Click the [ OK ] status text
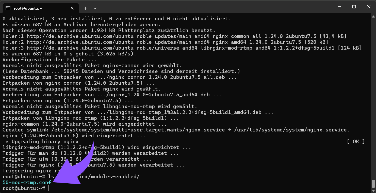376x193 pixels. pyautogui.click(x=356, y=141)
